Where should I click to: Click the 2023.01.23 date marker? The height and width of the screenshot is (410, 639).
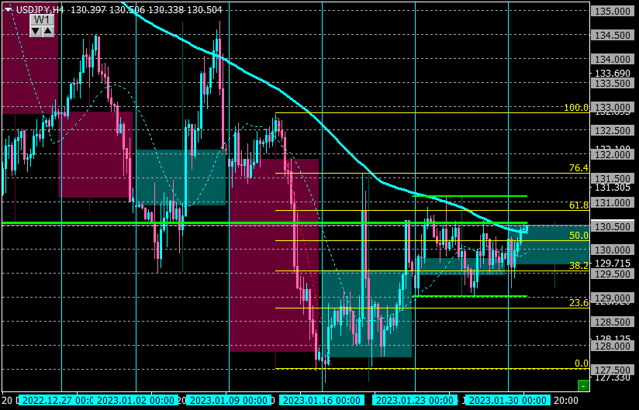coord(414,400)
